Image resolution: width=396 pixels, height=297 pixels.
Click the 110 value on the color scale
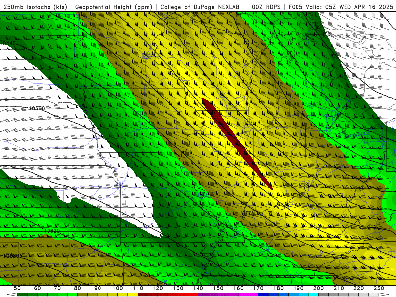click(138, 288)
